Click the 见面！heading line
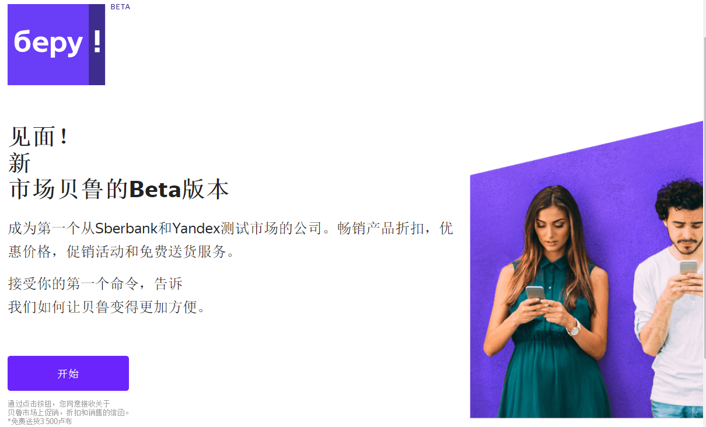This screenshot has height=427, width=706. coord(40,137)
